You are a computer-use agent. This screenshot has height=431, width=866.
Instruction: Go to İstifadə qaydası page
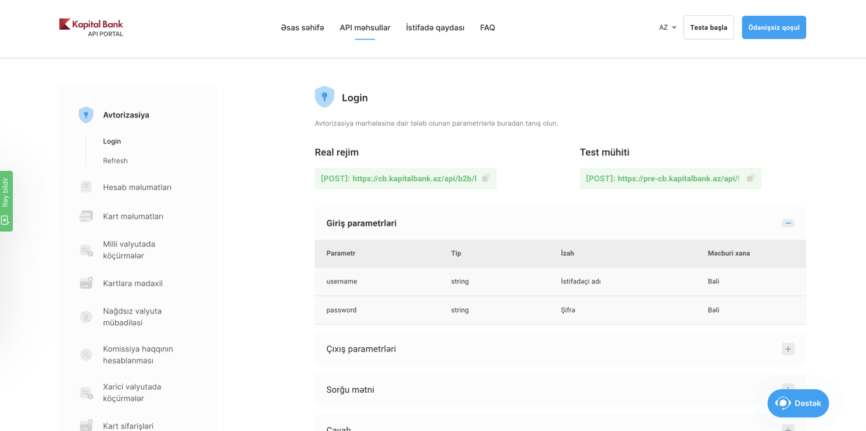coord(435,27)
